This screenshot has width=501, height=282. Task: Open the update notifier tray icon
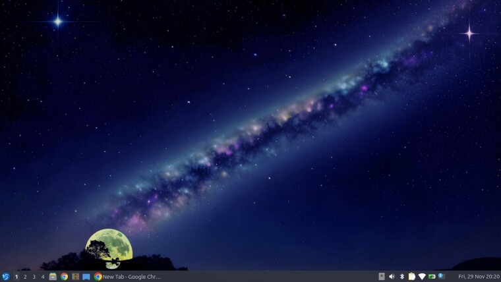(442, 276)
